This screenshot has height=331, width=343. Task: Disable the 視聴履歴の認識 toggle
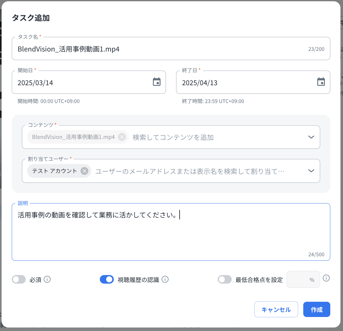[107, 279]
